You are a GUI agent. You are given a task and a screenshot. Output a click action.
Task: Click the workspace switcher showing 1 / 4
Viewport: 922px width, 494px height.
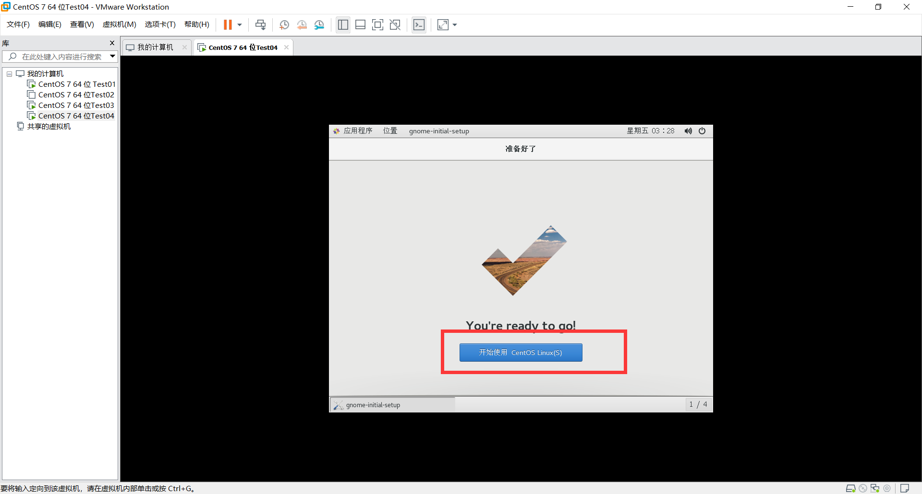(698, 404)
